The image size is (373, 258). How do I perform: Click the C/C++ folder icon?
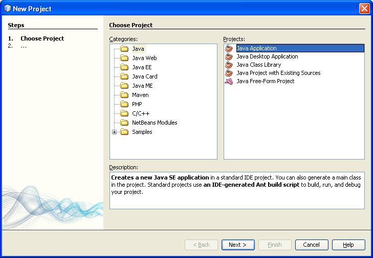[x=124, y=113]
